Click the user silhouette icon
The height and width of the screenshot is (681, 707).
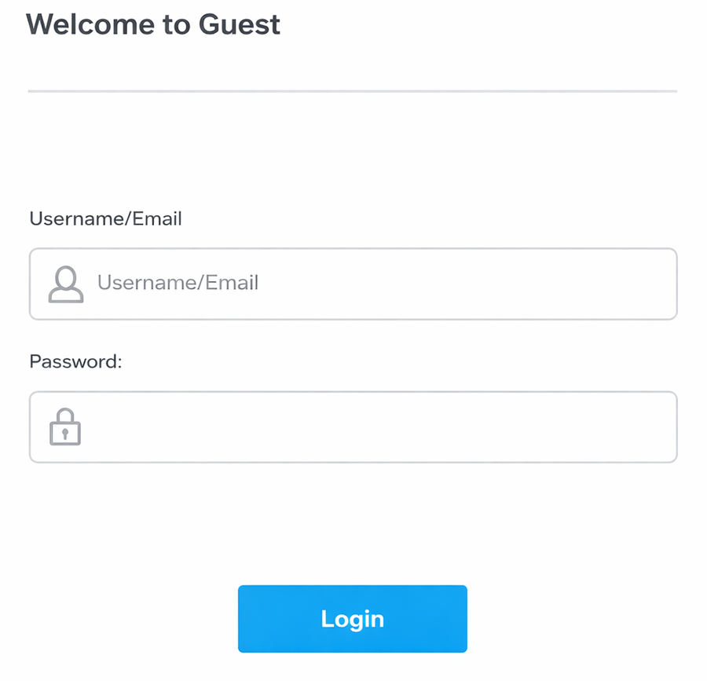tap(66, 284)
